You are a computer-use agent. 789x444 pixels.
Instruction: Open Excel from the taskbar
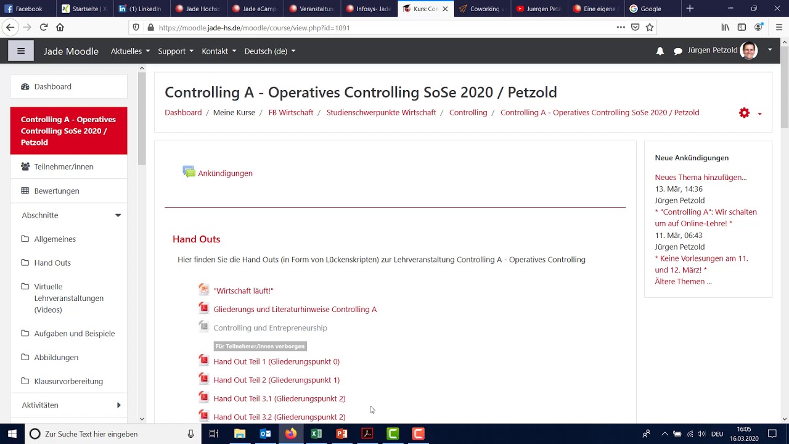point(316,434)
